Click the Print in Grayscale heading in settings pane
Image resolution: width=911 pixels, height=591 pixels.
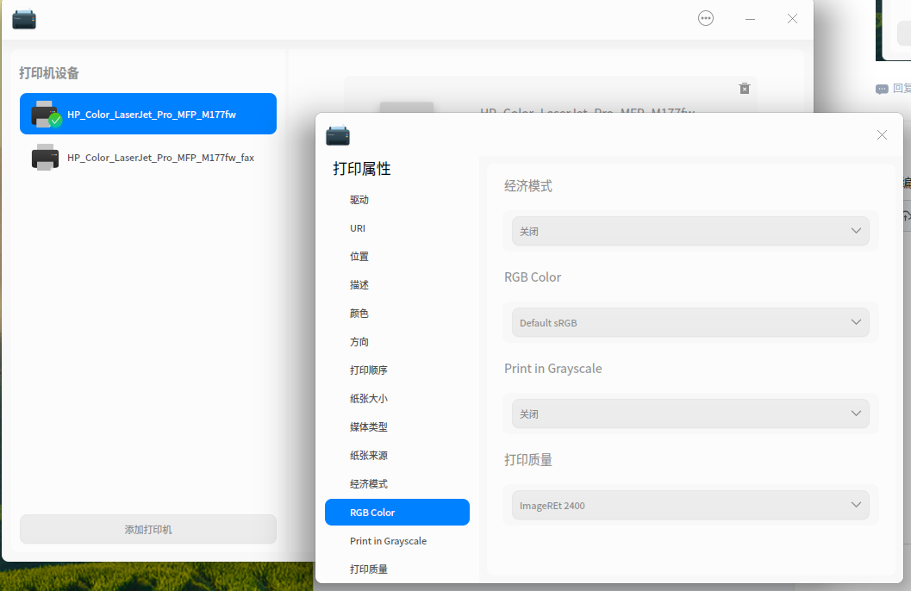pyautogui.click(x=553, y=369)
